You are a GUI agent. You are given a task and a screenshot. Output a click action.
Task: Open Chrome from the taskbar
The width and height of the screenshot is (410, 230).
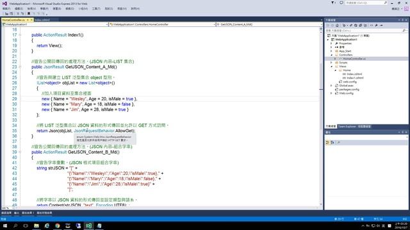tap(57, 226)
